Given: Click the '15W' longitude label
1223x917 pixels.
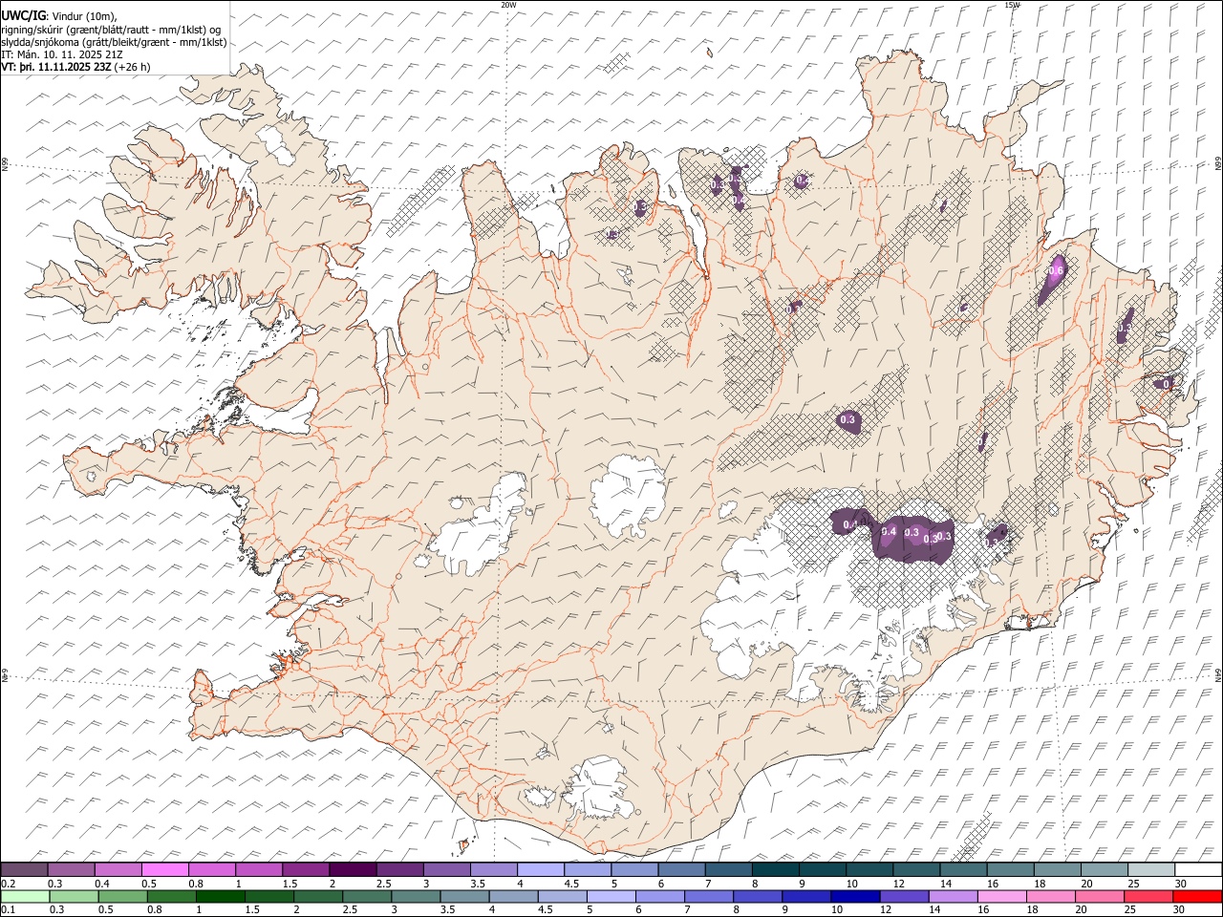Looking at the screenshot, I should [1011, 5].
